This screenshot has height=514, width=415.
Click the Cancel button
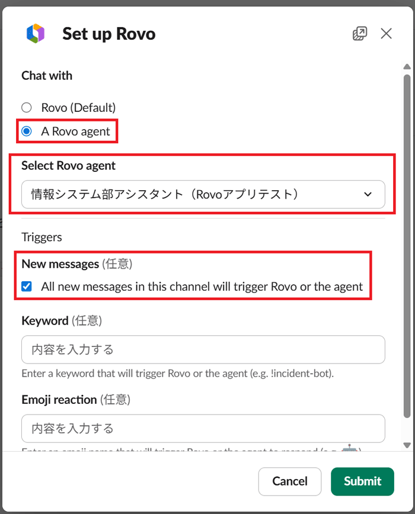[x=290, y=481]
